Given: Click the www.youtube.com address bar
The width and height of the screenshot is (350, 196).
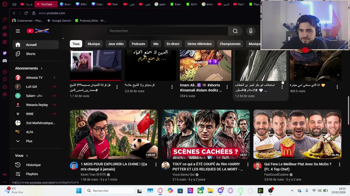Looking at the screenshot, I should coord(52,13).
